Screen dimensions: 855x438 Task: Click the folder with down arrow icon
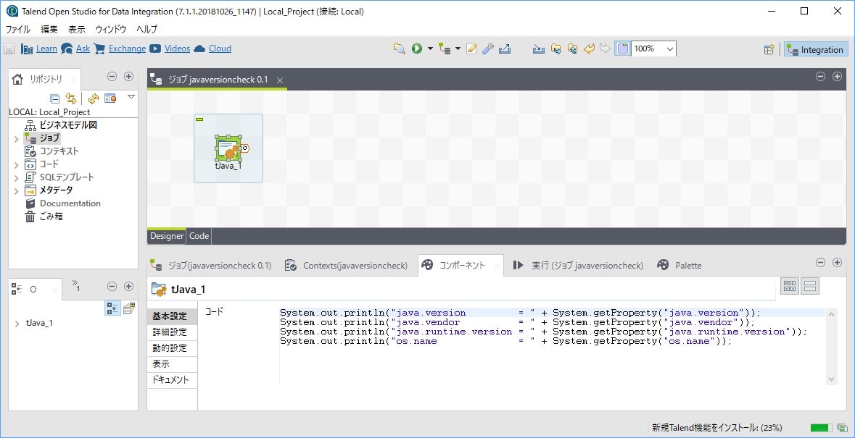555,49
